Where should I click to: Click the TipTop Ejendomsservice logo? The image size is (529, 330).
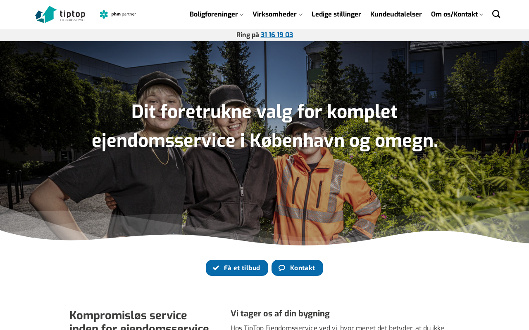click(60, 14)
